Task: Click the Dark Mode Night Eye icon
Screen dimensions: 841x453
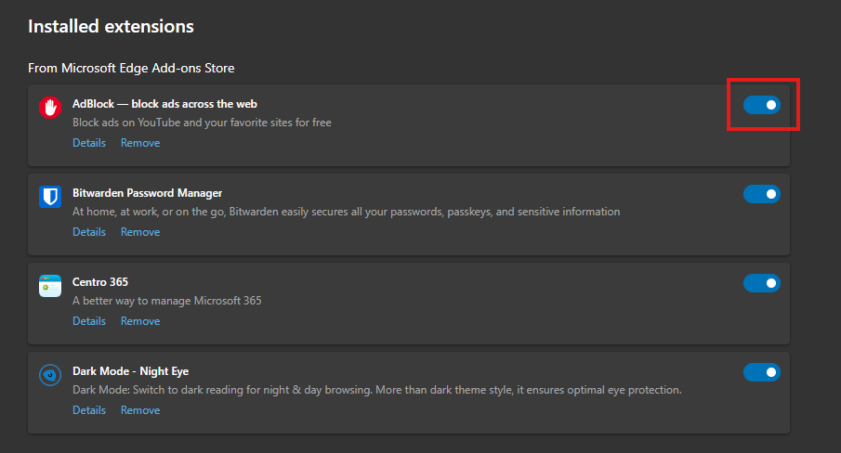Action: pos(50,375)
